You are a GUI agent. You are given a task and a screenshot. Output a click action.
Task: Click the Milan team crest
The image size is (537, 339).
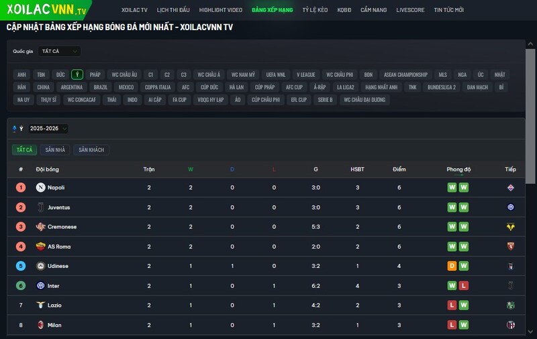41,325
